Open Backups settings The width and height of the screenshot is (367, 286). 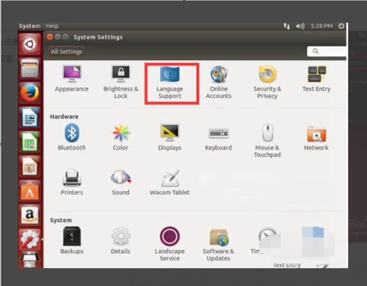(72, 240)
